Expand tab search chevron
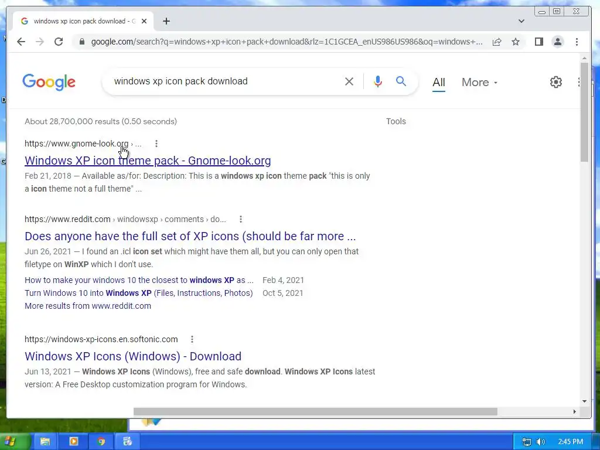The height and width of the screenshot is (450, 600). (x=521, y=21)
